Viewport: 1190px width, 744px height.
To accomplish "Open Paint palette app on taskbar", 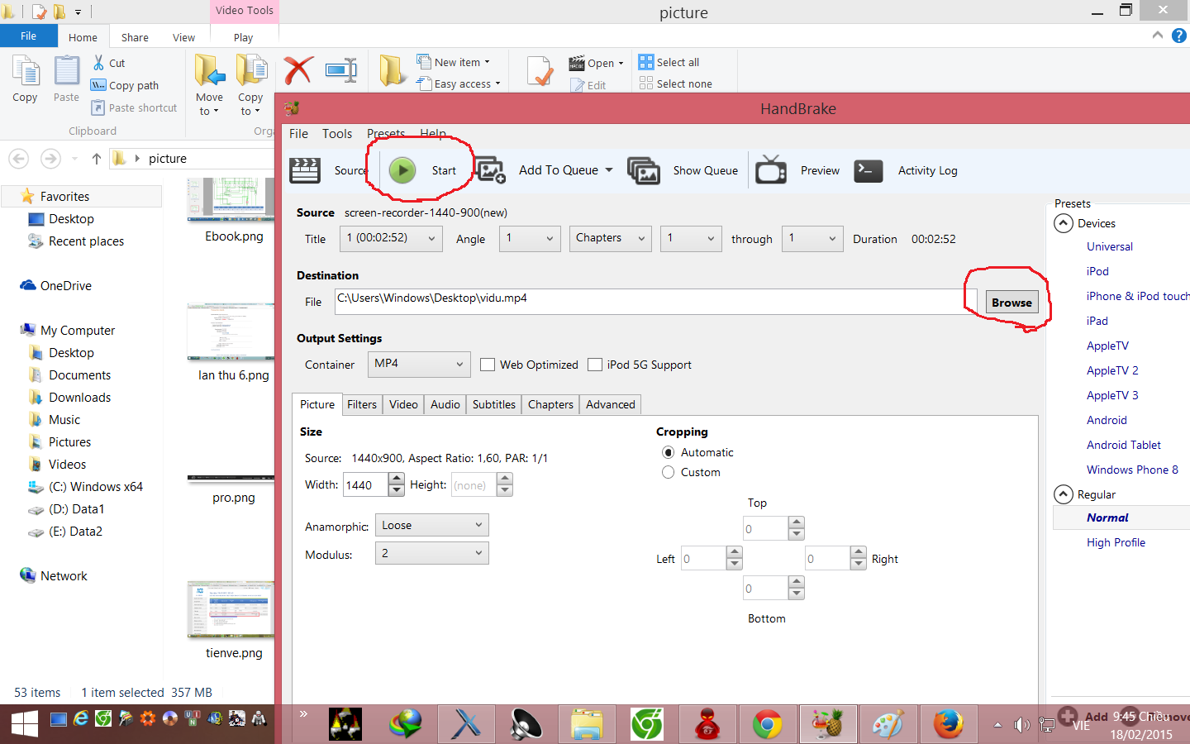I will pos(888,725).
